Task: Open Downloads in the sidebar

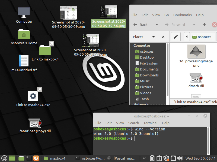Action: tap(149, 75)
